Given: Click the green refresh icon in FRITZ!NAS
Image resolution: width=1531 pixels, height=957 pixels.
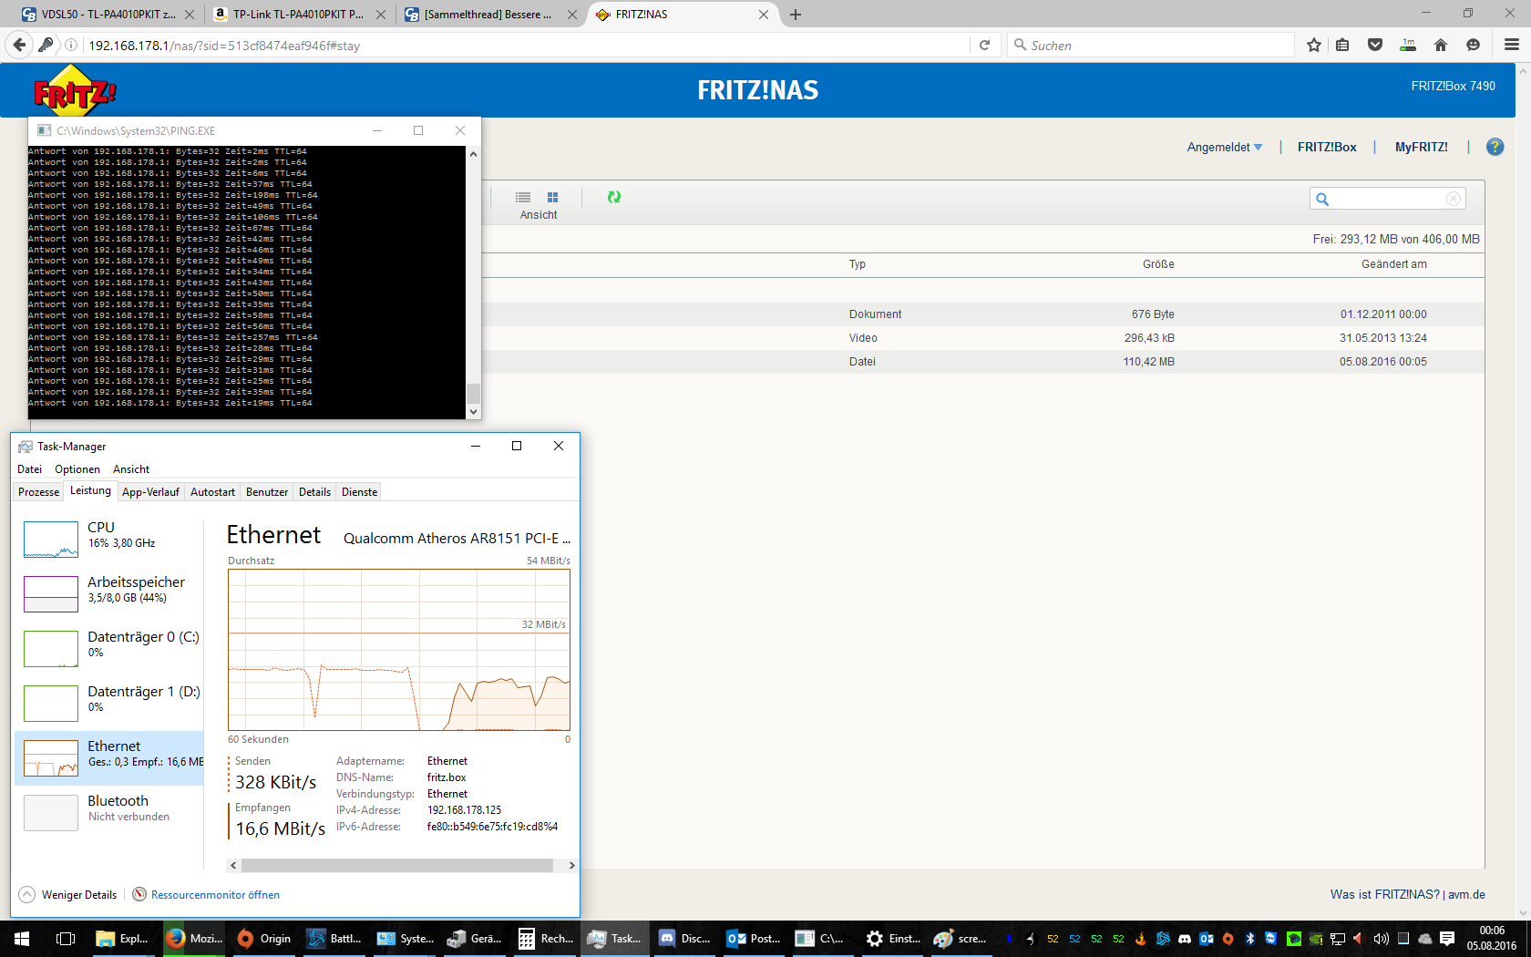Looking at the screenshot, I should 614,197.
